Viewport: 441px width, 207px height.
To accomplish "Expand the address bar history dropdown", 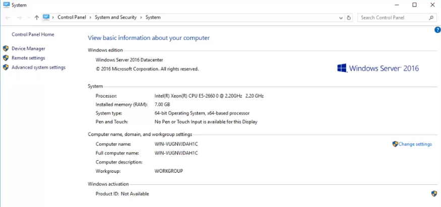I will point(341,18).
